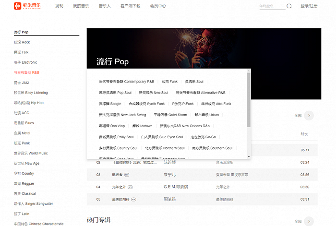Choose the 摇摆舞 Boogie subgenre
The width and height of the screenshot is (336, 226).
point(110,104)
